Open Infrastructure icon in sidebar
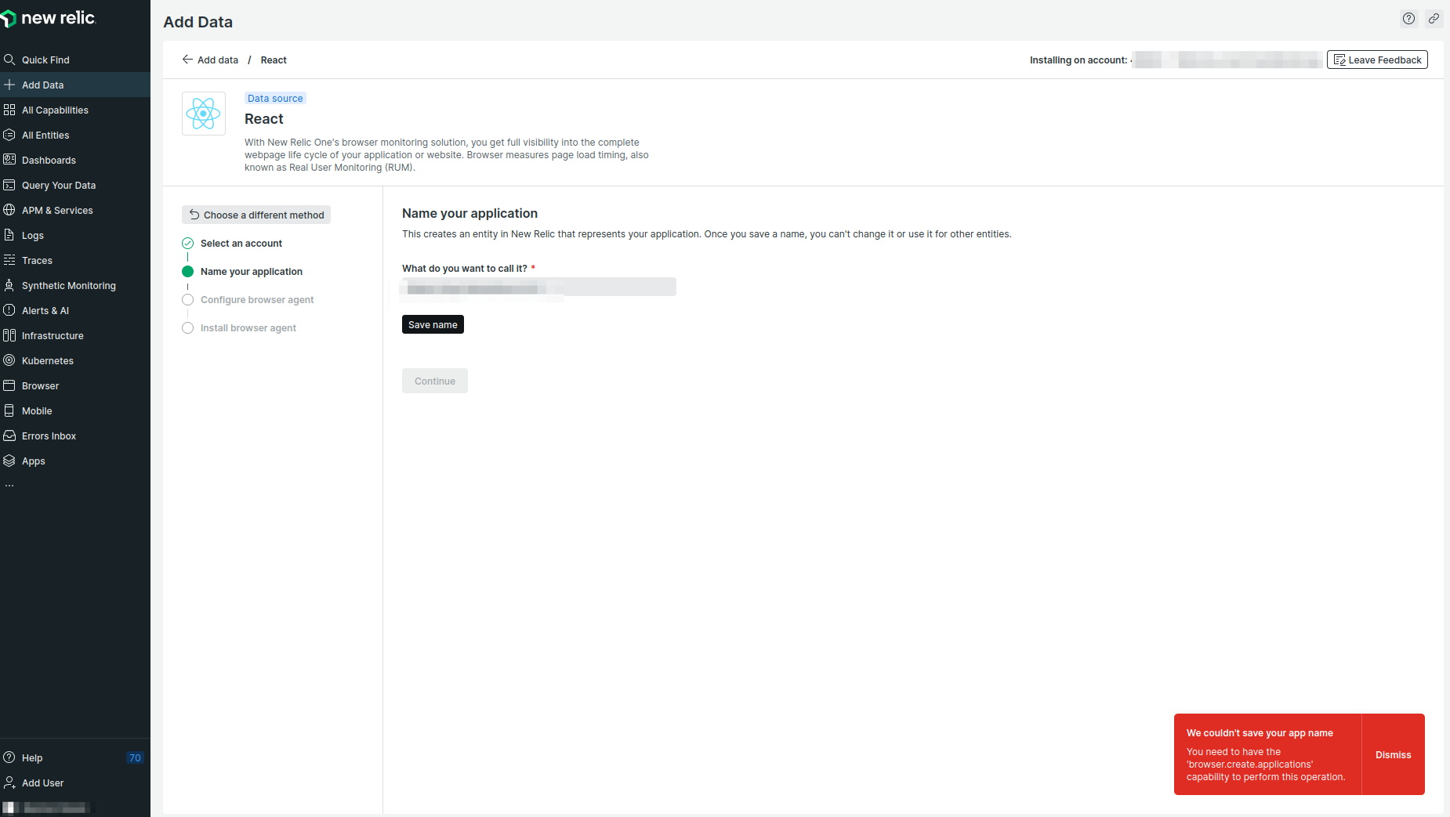This screenshot has height=817, width=1450. tap(9, 335)
